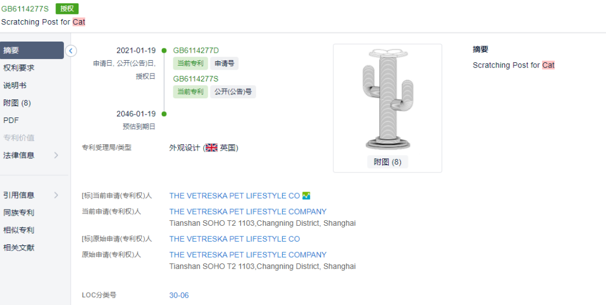Click the GB6114277S publication number in timeline

196,79
